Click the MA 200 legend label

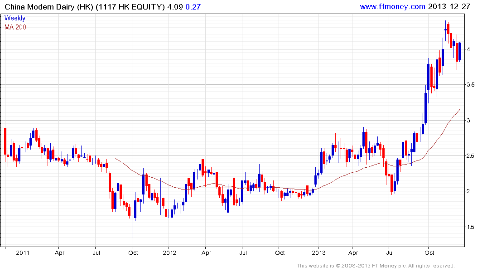click(15, 27)
